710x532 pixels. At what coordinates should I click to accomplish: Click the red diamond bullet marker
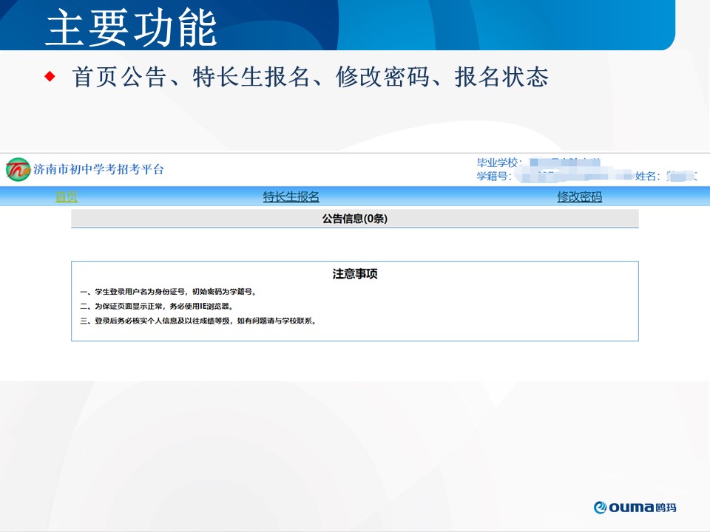(x=50, y=76)
